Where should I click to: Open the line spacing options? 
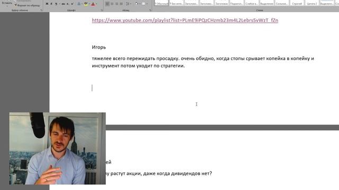tap(128, 4)
